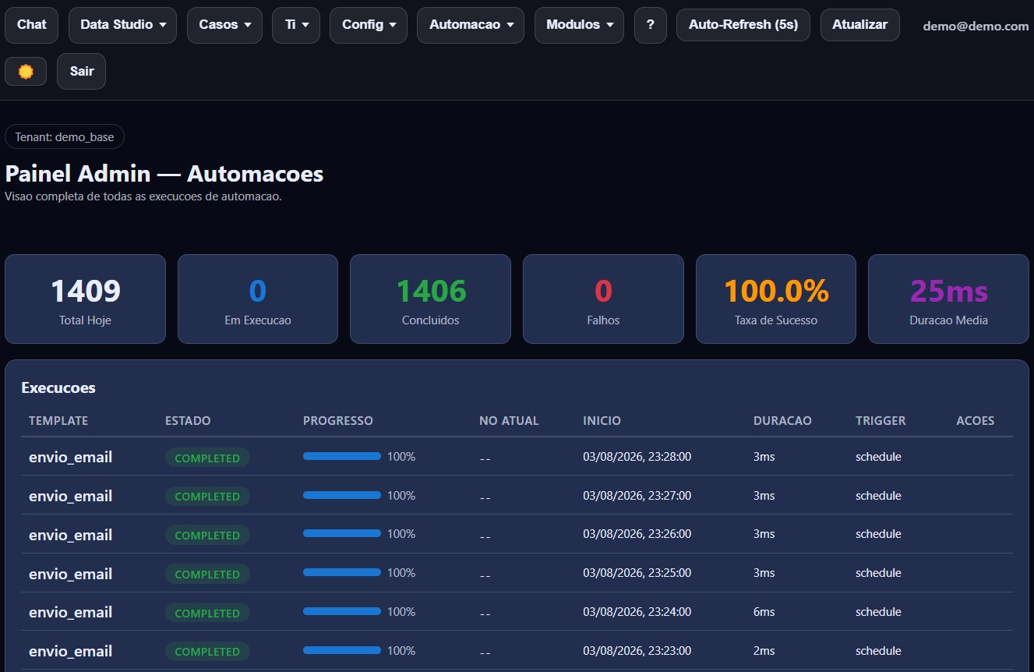Click the start time 03/08/2026, 23:28:00

[637, 457]
